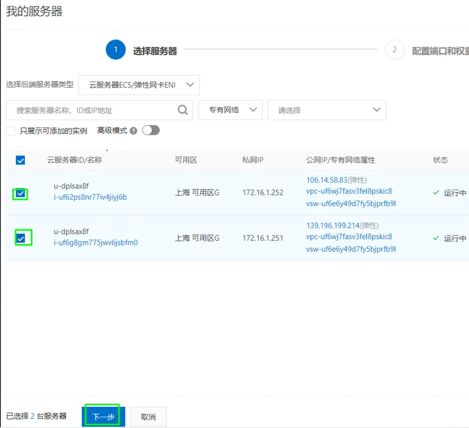Click 运行中 status of 172.16.1.251 row
Screen dimensions: 469x428
[x=455, y=238]
